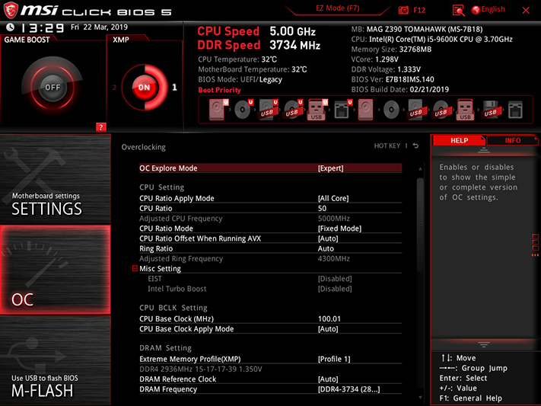Select the UEFI CD/DVD boot device icon
541x406 pixels.
243,110
